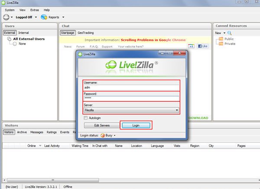
Task: Open the F.A.Q. link
Action: 94,47
